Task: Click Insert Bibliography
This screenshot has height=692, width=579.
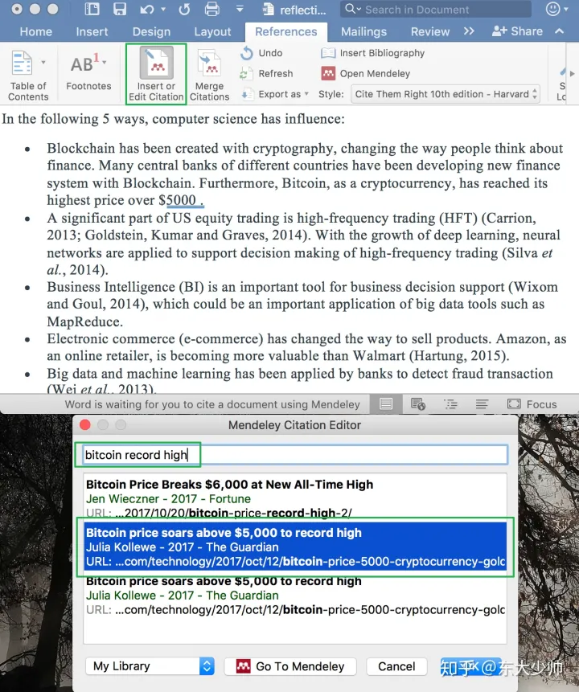Action: [x=373, y=53]
